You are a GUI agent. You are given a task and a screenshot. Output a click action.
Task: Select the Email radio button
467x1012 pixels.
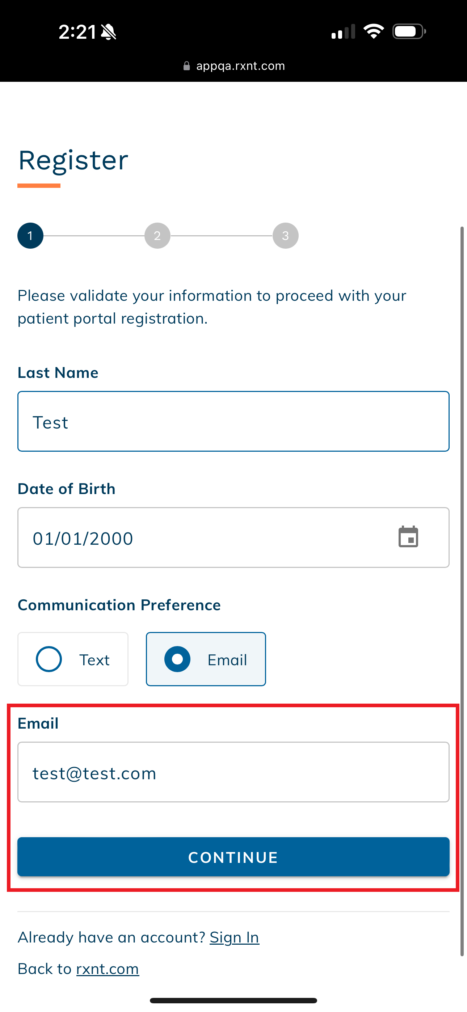click(177, 659)
